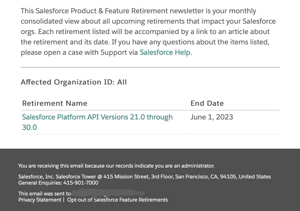Click the '30.0' continuation of the API link

pyautogui.click(x=29, y=127)
